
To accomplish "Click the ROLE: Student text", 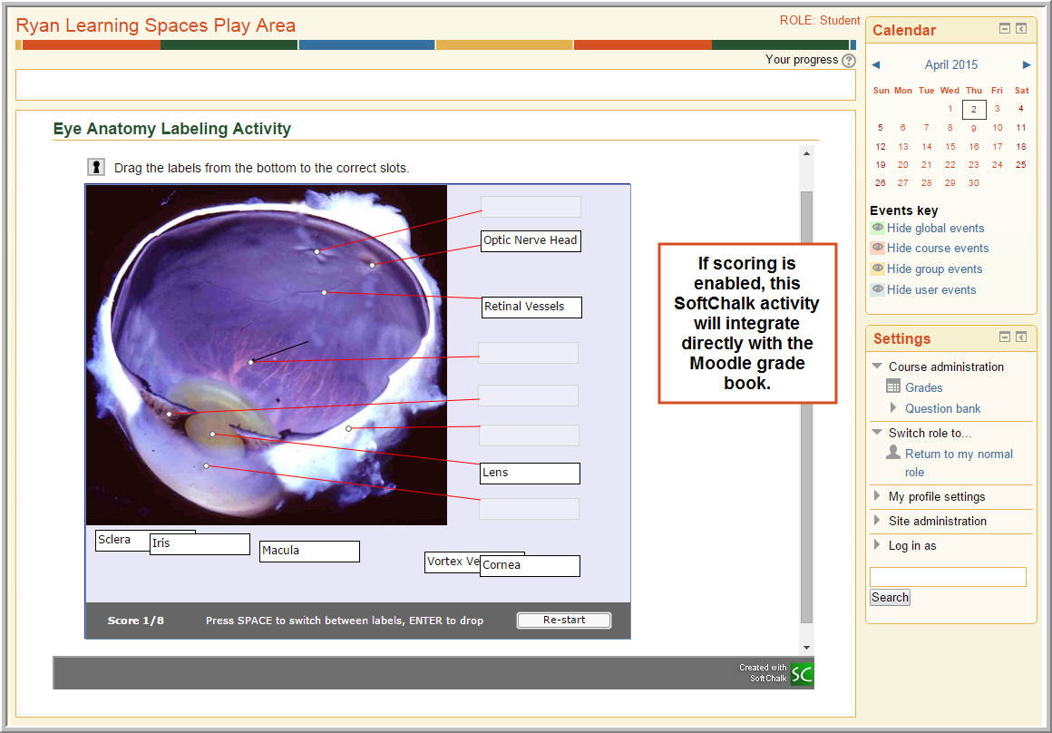I will (x=819, y=21).
